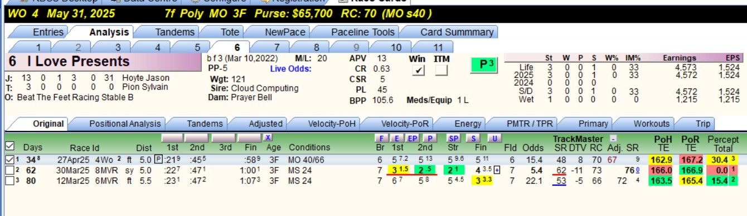Click the blue X button above Age

tap(268, 138)
